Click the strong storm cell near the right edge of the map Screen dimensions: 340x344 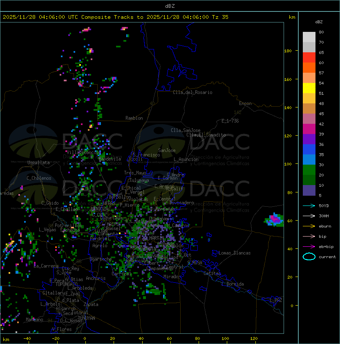[x=274, y=220]
